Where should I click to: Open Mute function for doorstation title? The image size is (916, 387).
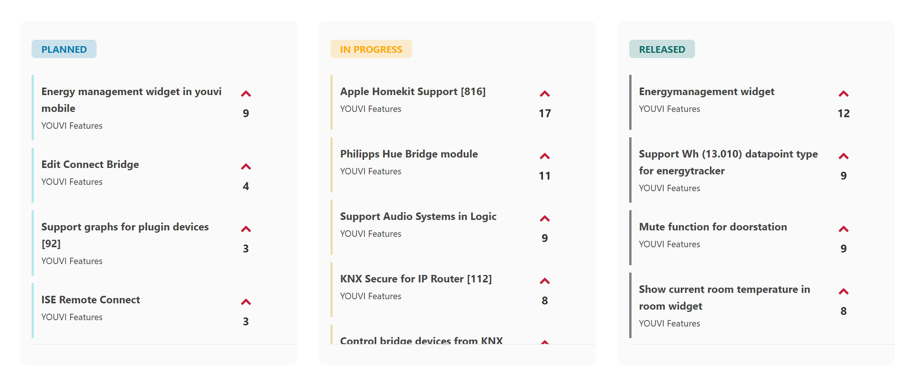(713, 227)
